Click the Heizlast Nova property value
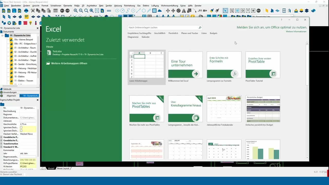 (x=28, y=134)
